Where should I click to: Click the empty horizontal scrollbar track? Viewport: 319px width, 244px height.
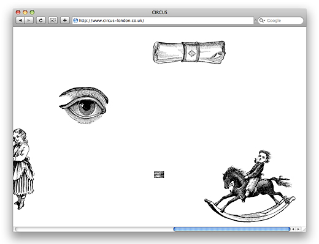click(x=94, y=229)
